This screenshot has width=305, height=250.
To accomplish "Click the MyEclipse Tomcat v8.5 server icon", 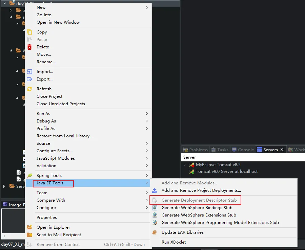I will pyautogui.click(x=191, y=165).
